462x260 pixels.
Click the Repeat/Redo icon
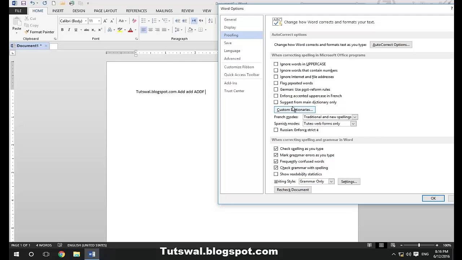pos(45,3)
